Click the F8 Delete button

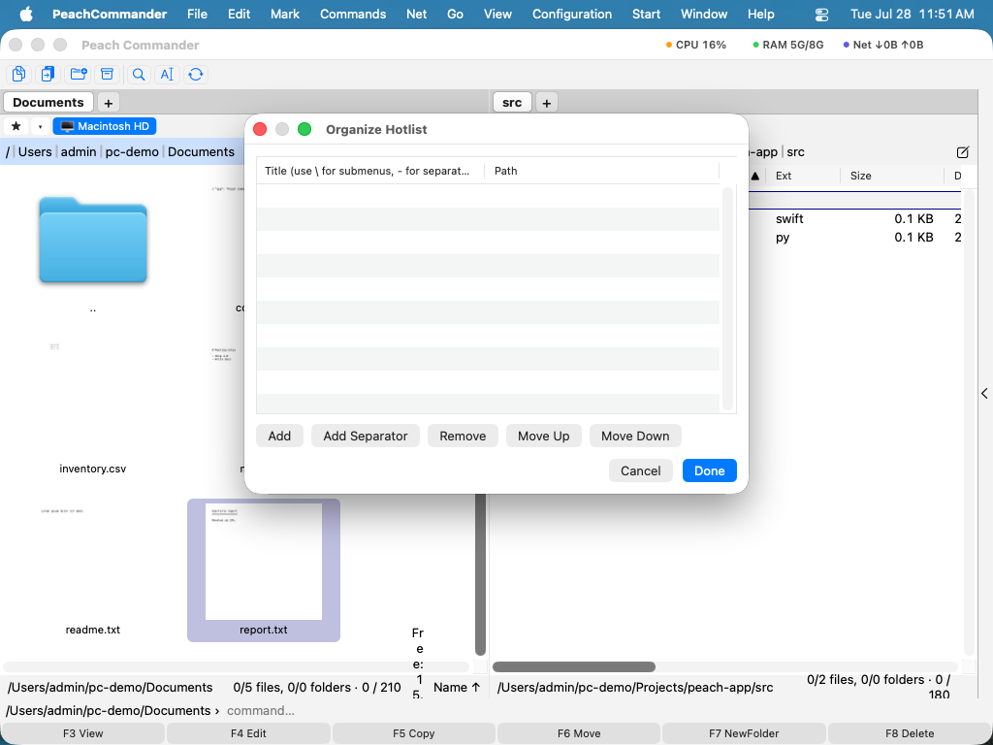click(x=910, y=733)
